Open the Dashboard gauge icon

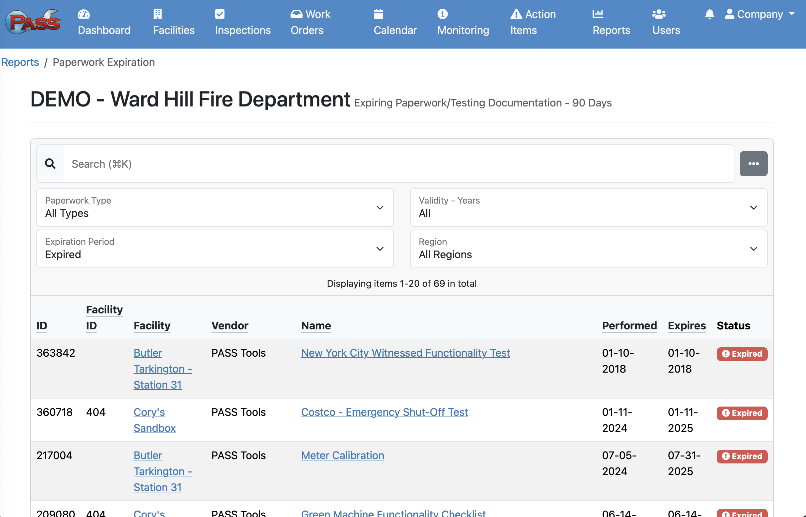click(84, 14)
